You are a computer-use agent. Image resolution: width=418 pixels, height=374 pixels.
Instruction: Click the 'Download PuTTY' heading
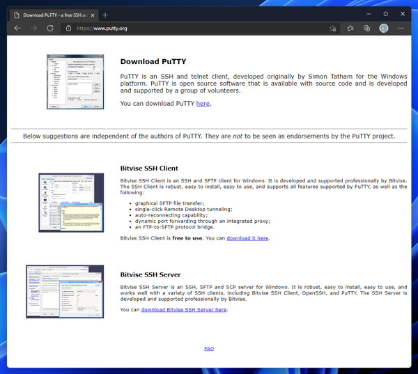pos(153,61)
